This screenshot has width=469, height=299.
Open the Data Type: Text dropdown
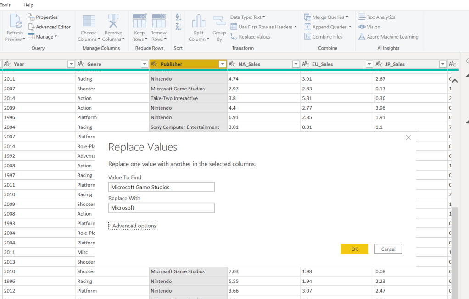coord(248,17)
